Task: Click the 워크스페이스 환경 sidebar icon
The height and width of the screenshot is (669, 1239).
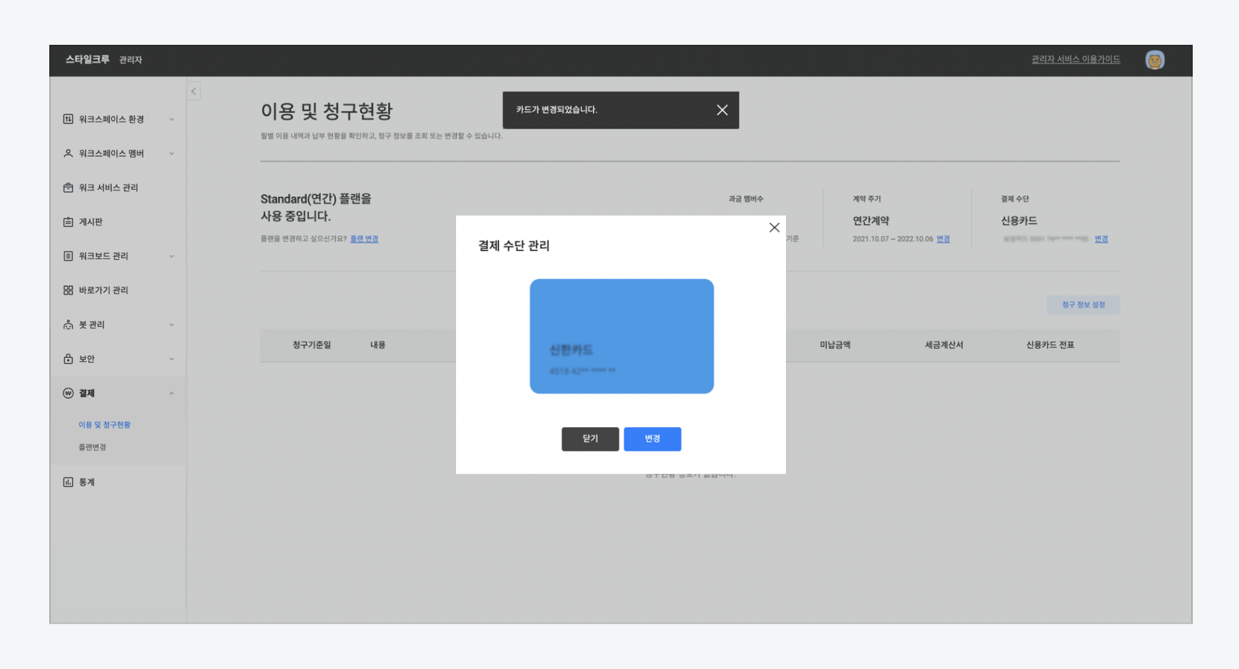Action: click(x=68, y=119)
